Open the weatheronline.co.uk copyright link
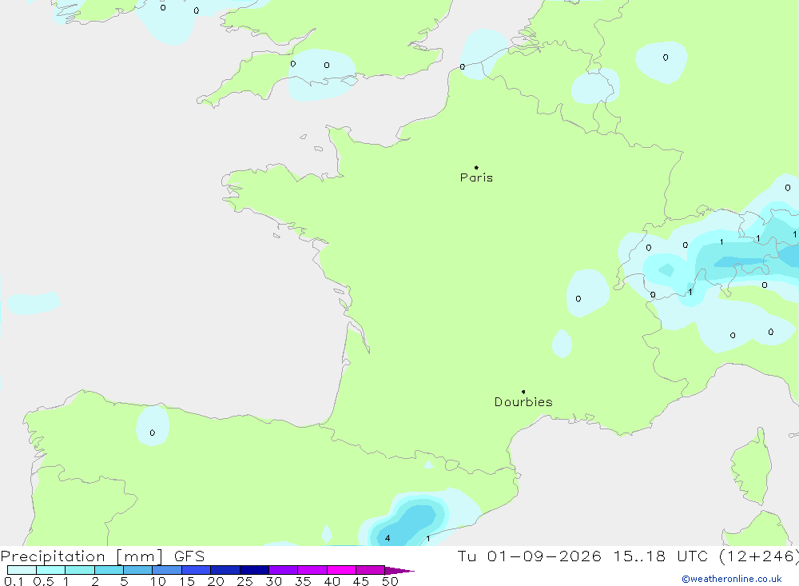 click(732, 579)
